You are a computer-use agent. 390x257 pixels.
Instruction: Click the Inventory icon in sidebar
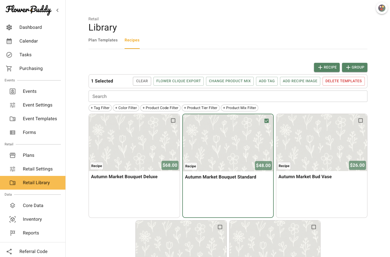tap(13, 219)
